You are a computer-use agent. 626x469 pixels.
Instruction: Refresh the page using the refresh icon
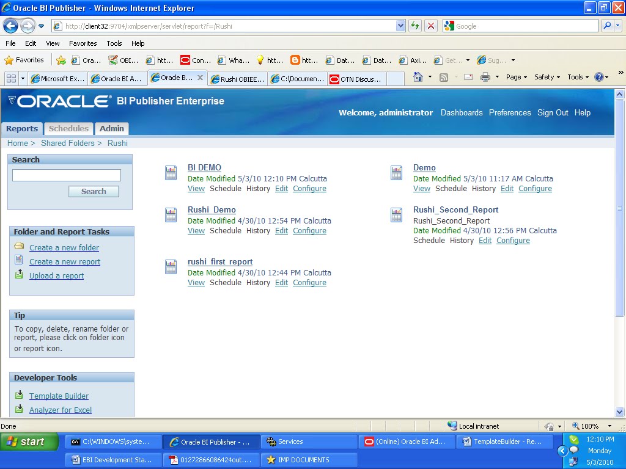pos(415,26)
